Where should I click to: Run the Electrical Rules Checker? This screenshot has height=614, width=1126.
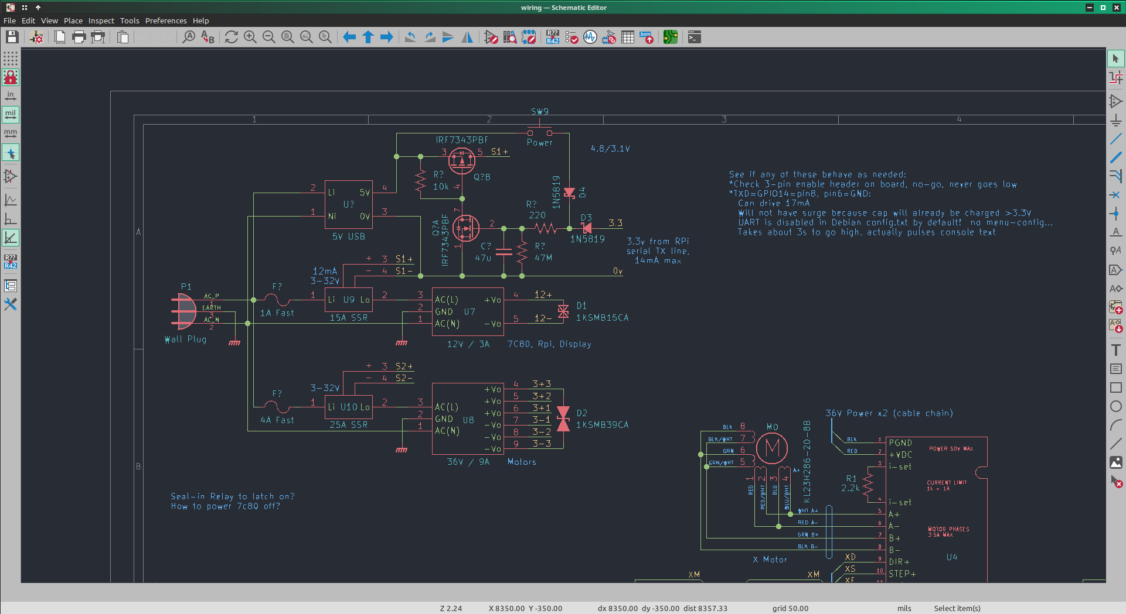point(571,37)
